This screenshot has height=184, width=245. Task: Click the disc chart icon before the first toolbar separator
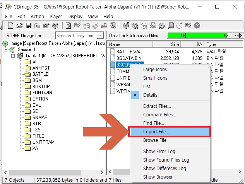point(55,26)
